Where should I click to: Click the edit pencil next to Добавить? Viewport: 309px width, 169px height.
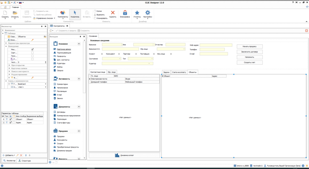(17, 155)
